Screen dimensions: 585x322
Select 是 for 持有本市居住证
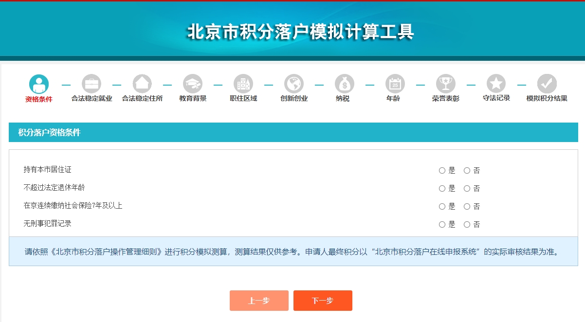[442, 171]
